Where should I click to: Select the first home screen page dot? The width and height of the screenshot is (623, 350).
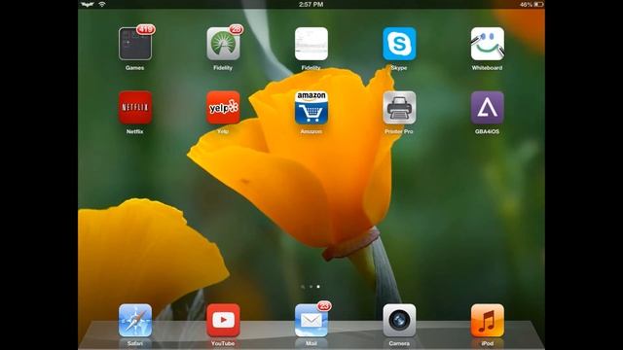coord(303,287)
